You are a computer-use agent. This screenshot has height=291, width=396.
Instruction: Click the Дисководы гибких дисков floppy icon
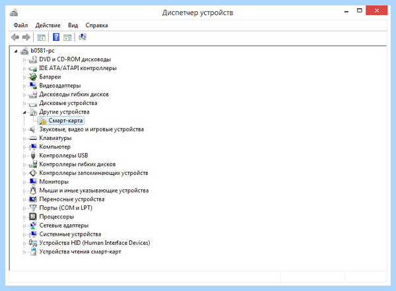coord(33,94)
